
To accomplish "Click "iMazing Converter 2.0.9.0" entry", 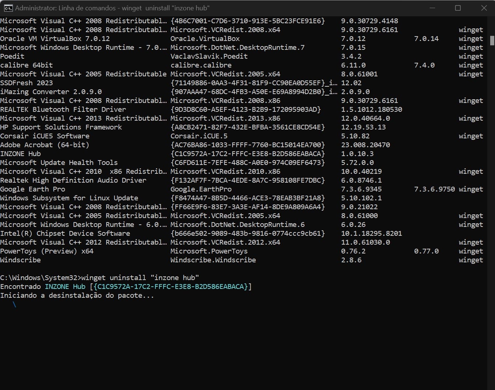I will point(51,92).
